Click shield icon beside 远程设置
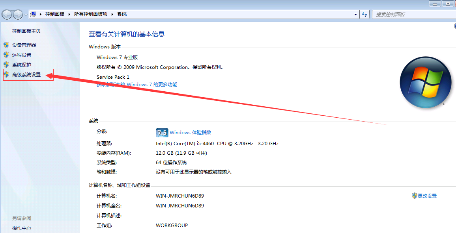The height and width of the screenshot is (233, 456). [6, 55]
